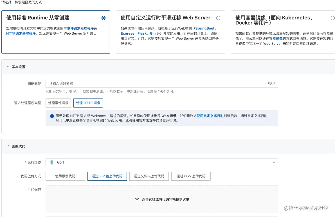335x217 pixels.
Task: Select 使用示例代码 upload method
Action: pos(65,176)
